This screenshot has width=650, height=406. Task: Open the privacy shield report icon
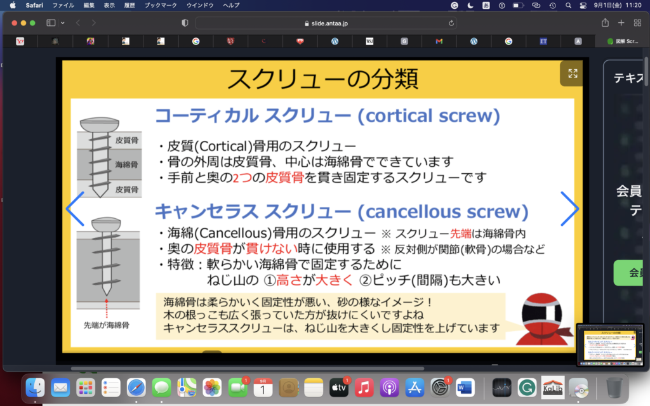coord(185,23)
